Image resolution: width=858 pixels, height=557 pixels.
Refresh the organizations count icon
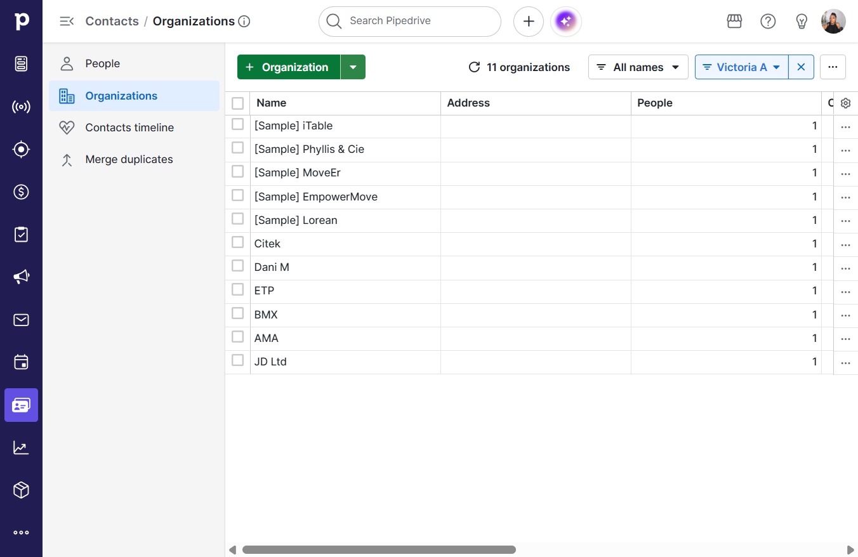tap(474, 67)
